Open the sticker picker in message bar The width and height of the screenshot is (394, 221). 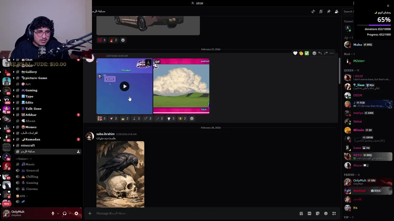pos(318,213)
